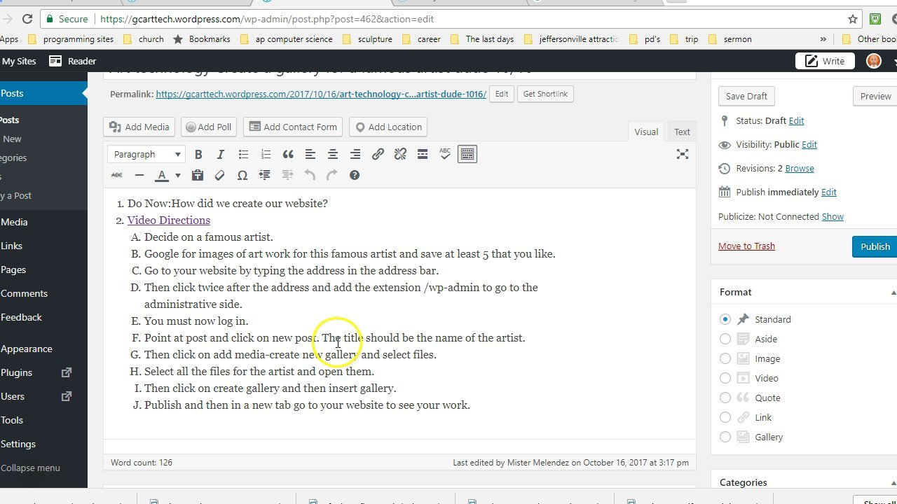Open keyboard shortcuts help icon
This screenshot has height=504, width=897.
[355, 175]
